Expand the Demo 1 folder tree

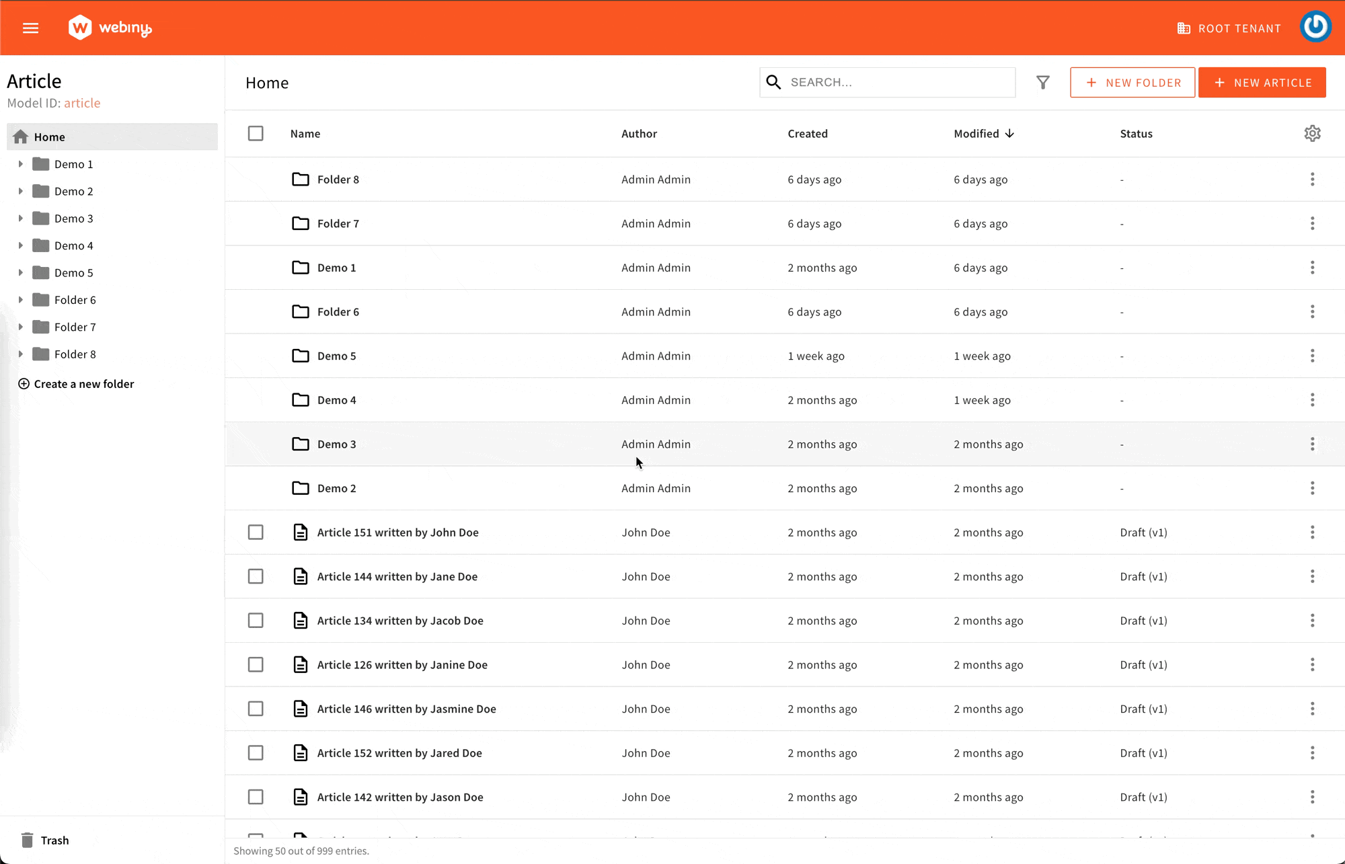(20, 163)
